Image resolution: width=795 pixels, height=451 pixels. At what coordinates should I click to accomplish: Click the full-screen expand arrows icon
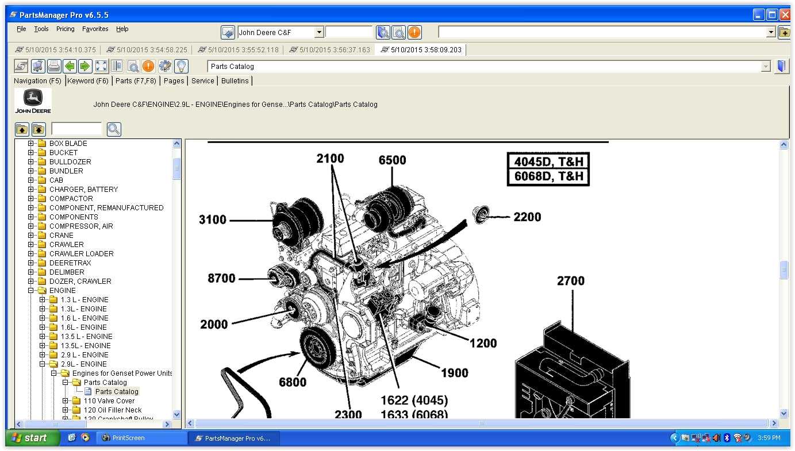(x=101, y=66)
